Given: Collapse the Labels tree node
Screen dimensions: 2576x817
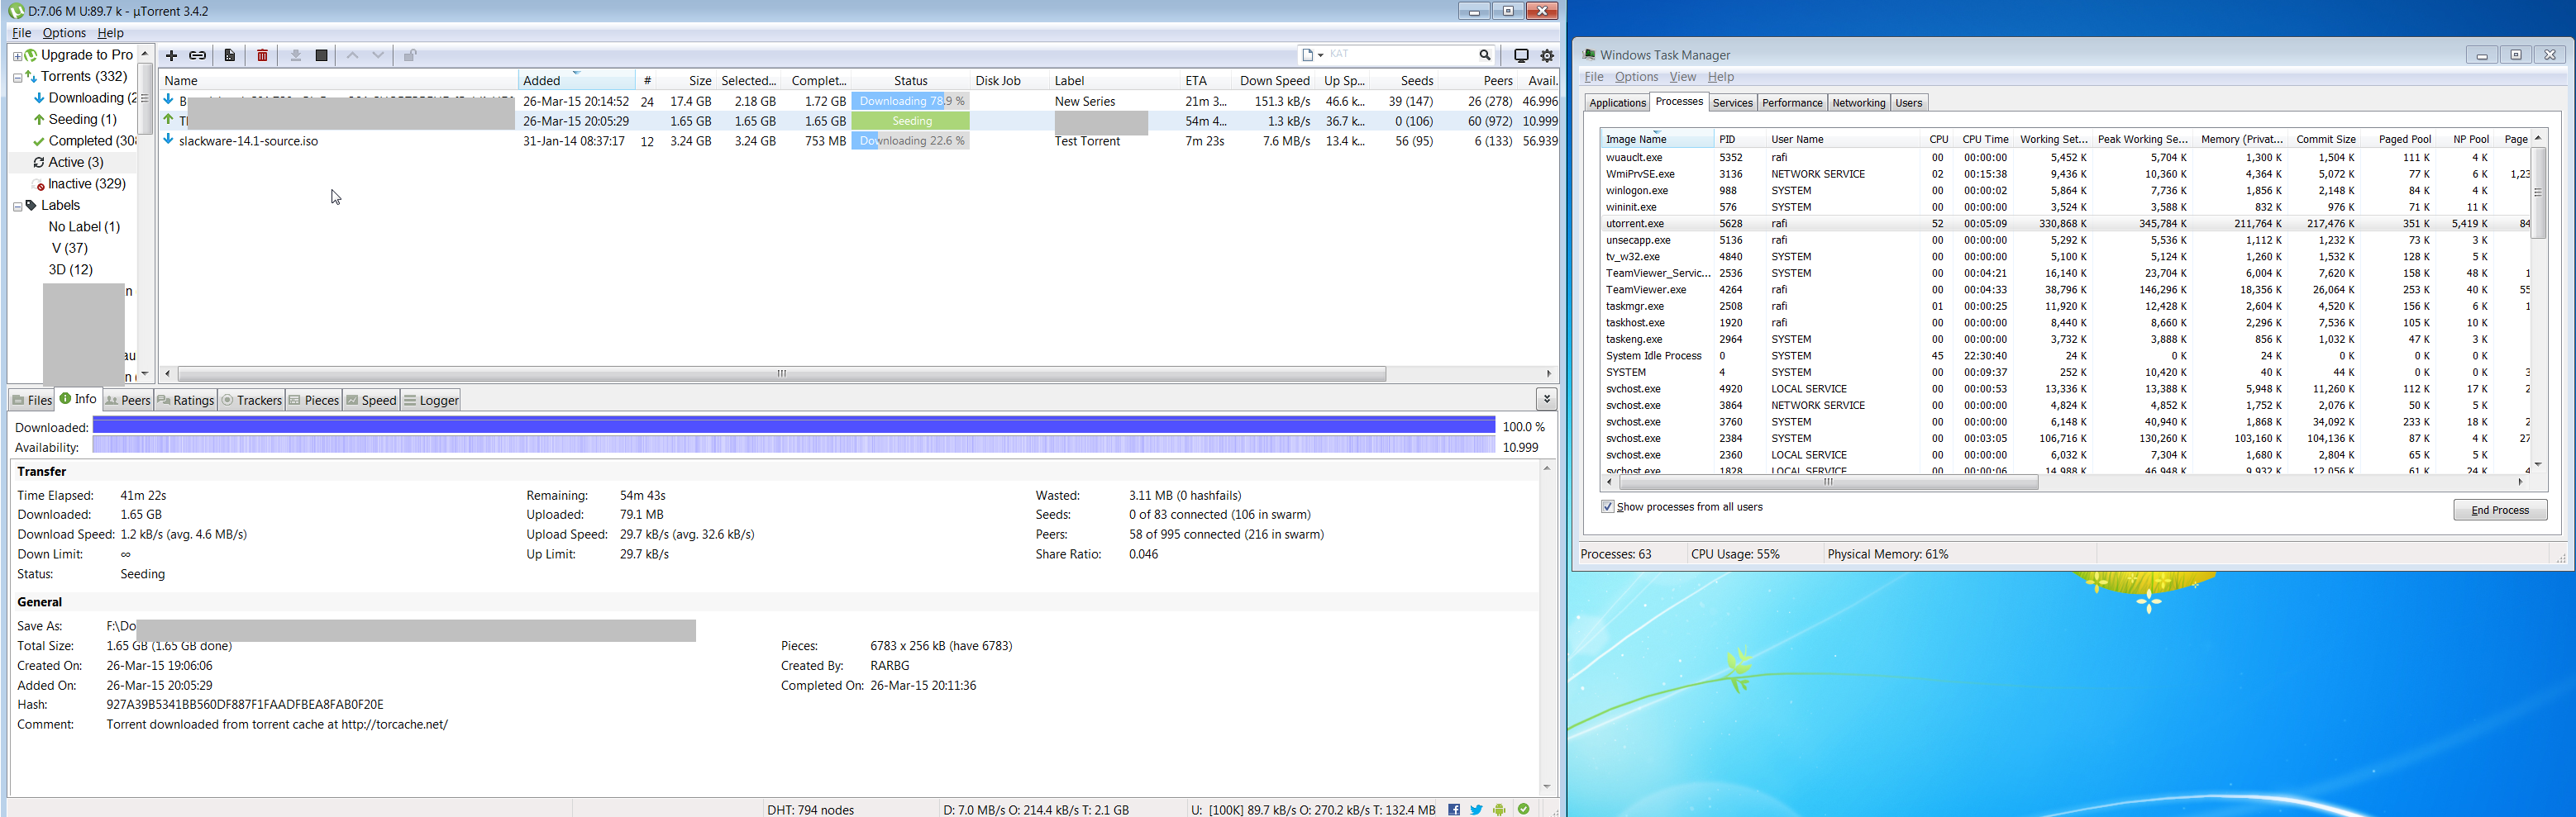Looking at the screenshot, I should click(x=17, y=207).
